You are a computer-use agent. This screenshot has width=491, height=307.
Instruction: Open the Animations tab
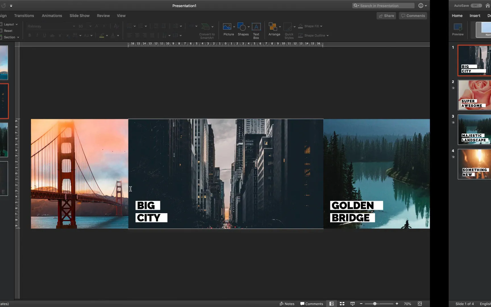click(x=52, y=16)
